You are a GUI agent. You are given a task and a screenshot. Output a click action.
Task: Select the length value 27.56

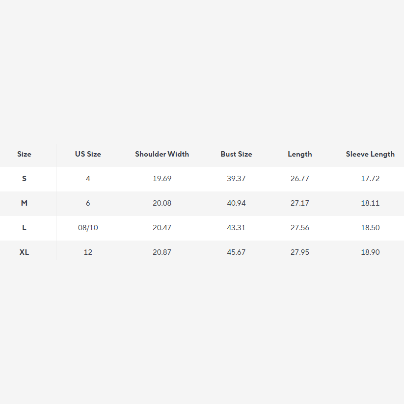(x=299, y=228)
